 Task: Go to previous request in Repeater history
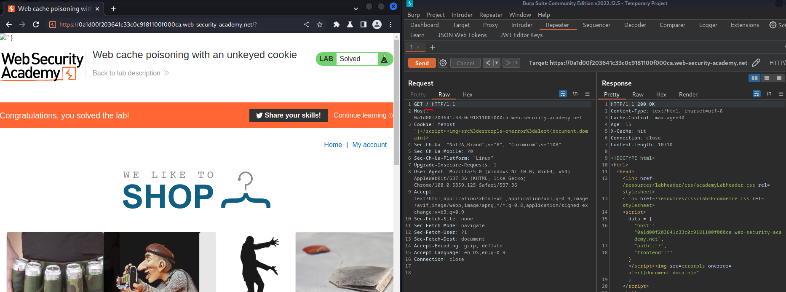(488, 63)
